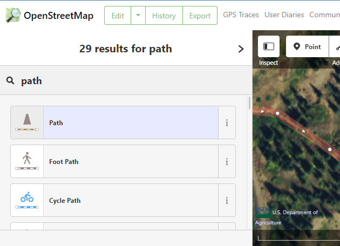This screenshot has width=340, height=246.
Task: Focus the preset search field containing path
Action: point(126,80)
